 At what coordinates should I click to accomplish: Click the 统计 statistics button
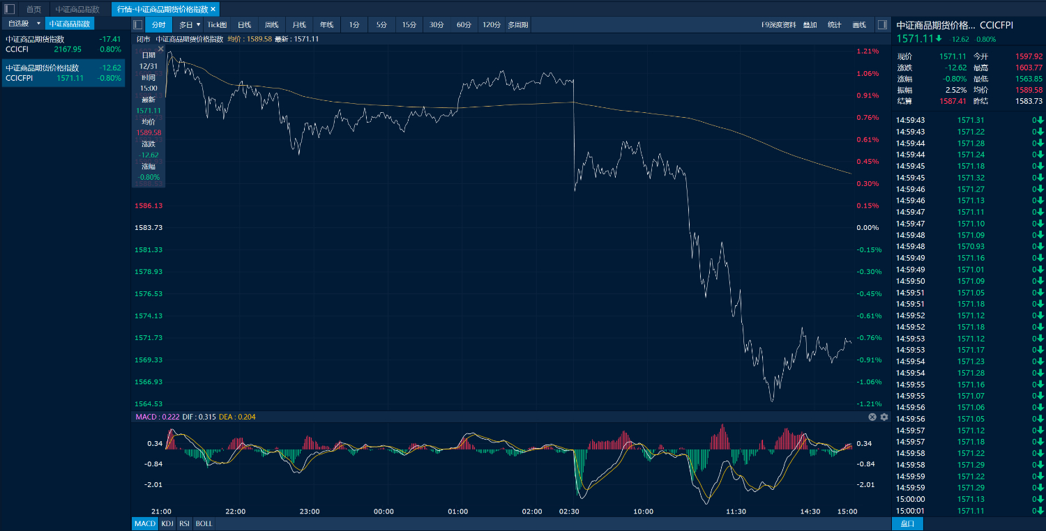click(834, 24)
